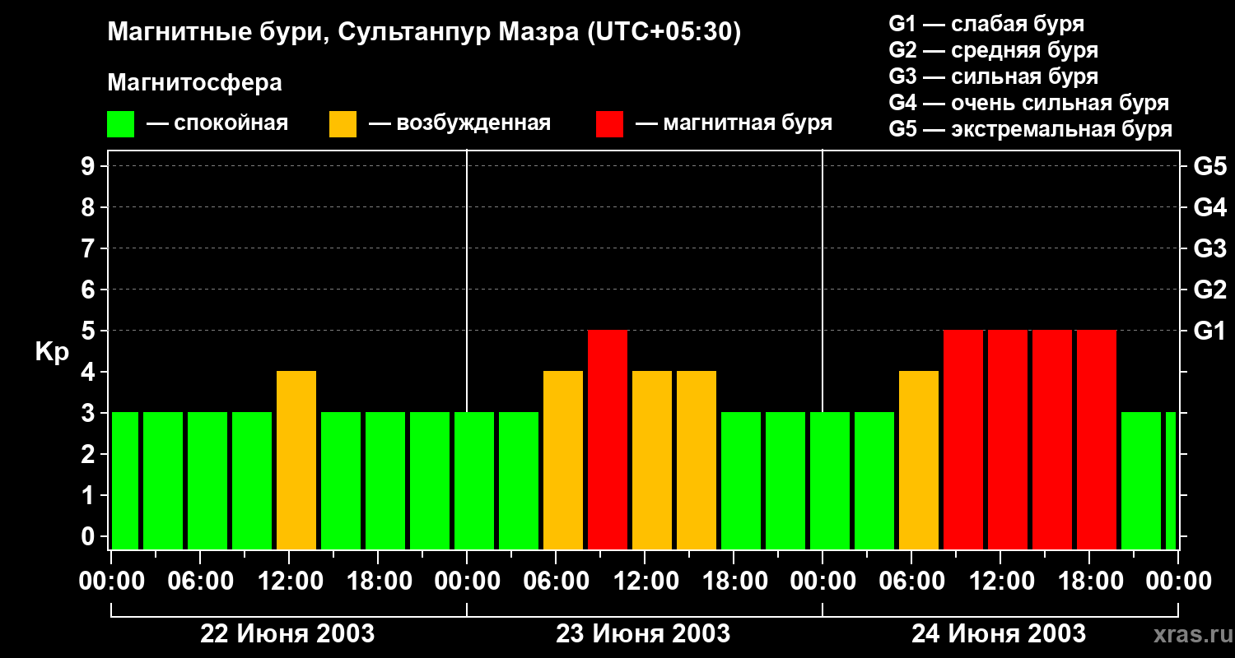Click the first red bar on 24 June
The image size is (1235, 658).
click(963, 440)
